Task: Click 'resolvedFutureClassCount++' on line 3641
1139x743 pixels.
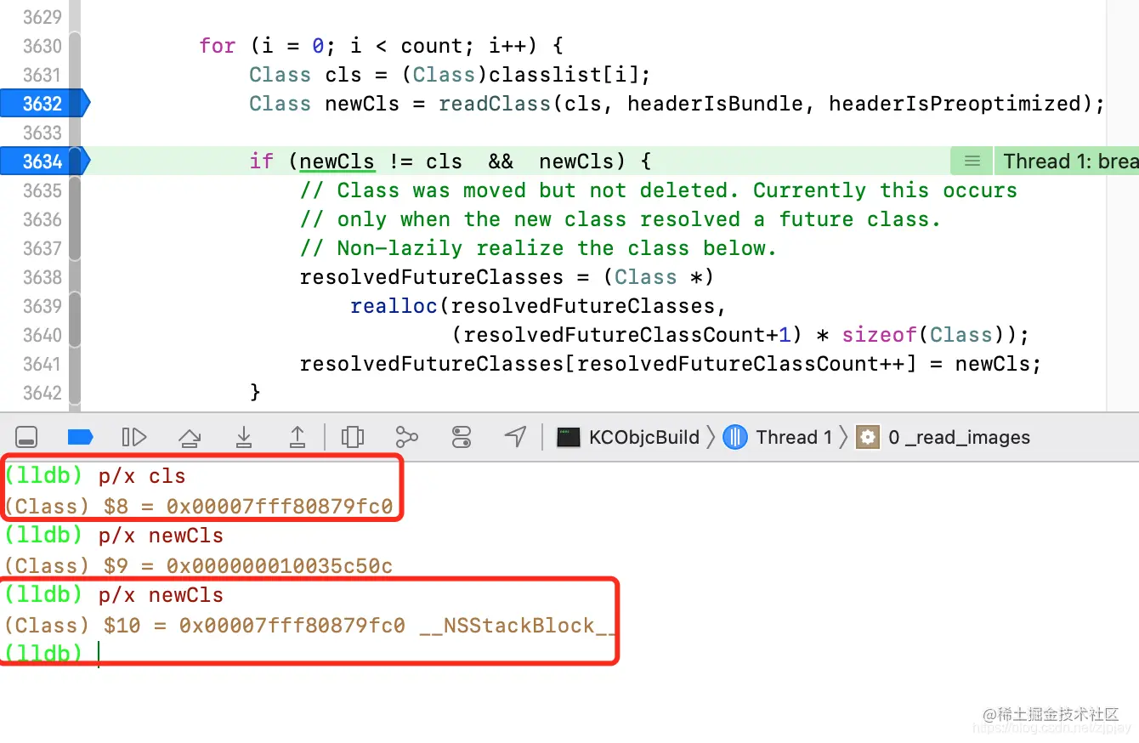Action: [739, 364]
